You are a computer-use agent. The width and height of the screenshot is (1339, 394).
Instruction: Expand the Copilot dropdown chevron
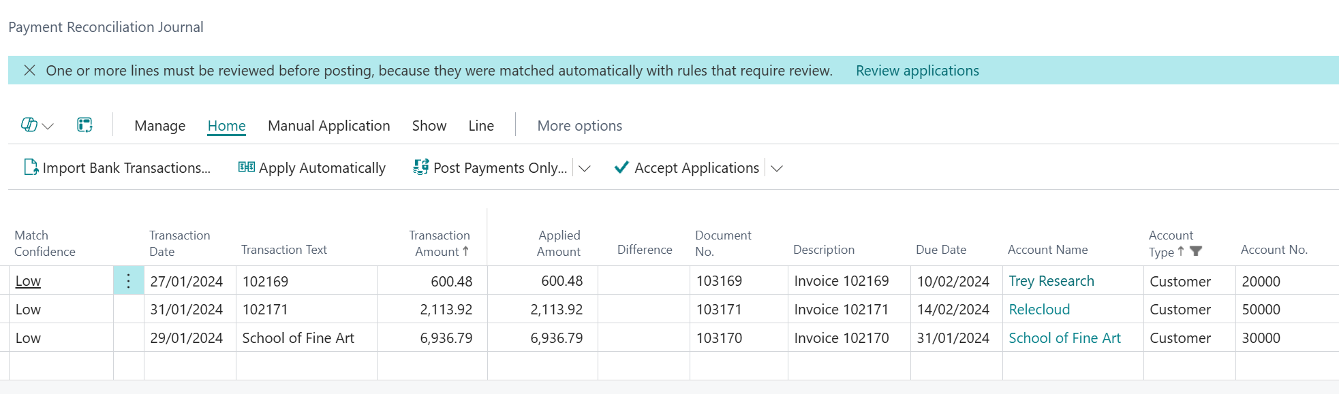tap(48, 126)
